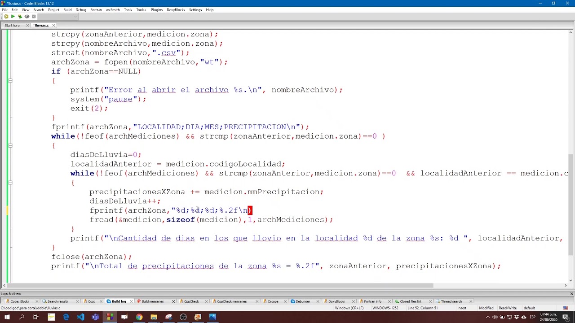
Task: Open the DoxyBlocks menu
Action: 176,10
